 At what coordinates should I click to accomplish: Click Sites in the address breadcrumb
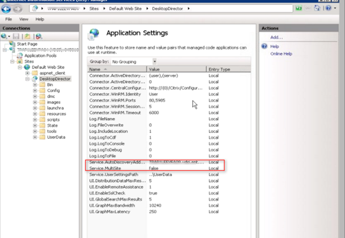coord(94,9)
